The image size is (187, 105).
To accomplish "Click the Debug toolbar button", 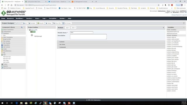I will point(49,23).
